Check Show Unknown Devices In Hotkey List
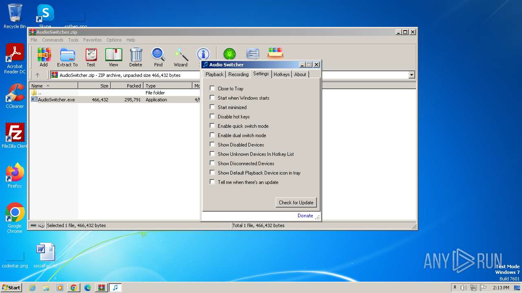The height and width of the screenshot is (293, 522). (212, 153)
